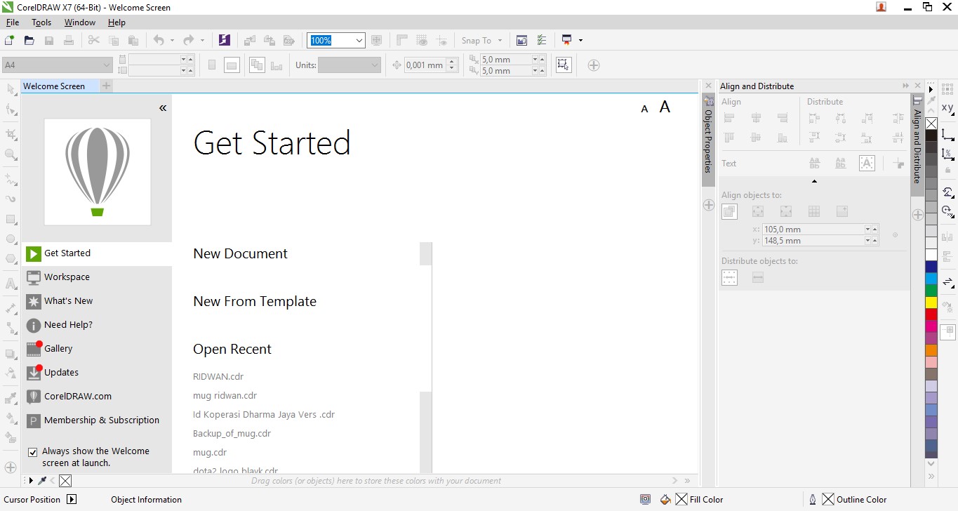Toggle 'Always show the Welcome screen at launch'

[32, 451]
